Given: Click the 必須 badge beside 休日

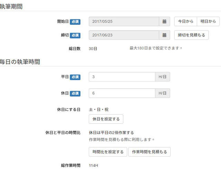Looking at the screenshot, I should point(75,93).
